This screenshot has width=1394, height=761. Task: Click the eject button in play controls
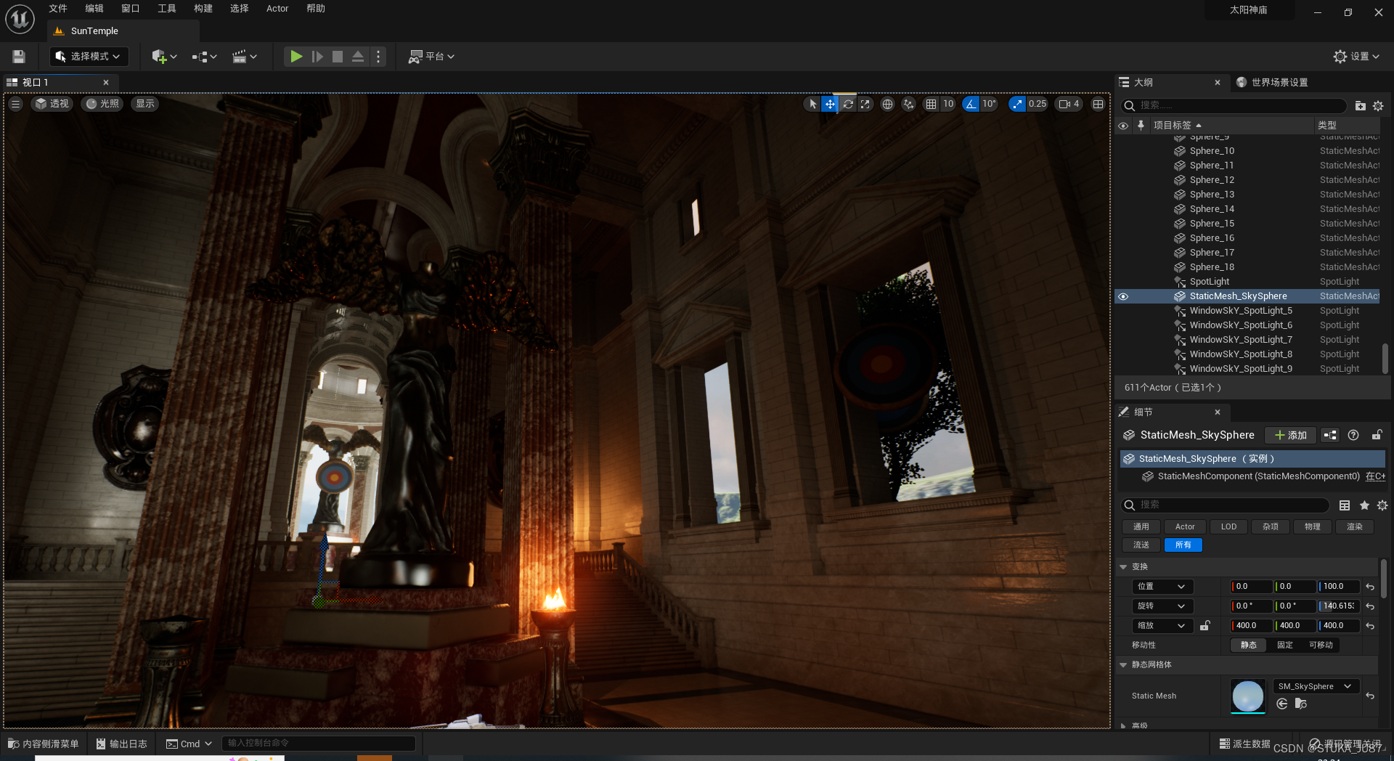(x=358, y=57)
